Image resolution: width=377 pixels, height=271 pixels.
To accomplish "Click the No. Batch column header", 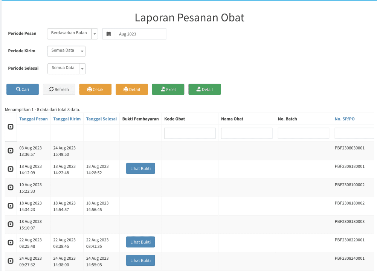I will [x=287, y=119].
